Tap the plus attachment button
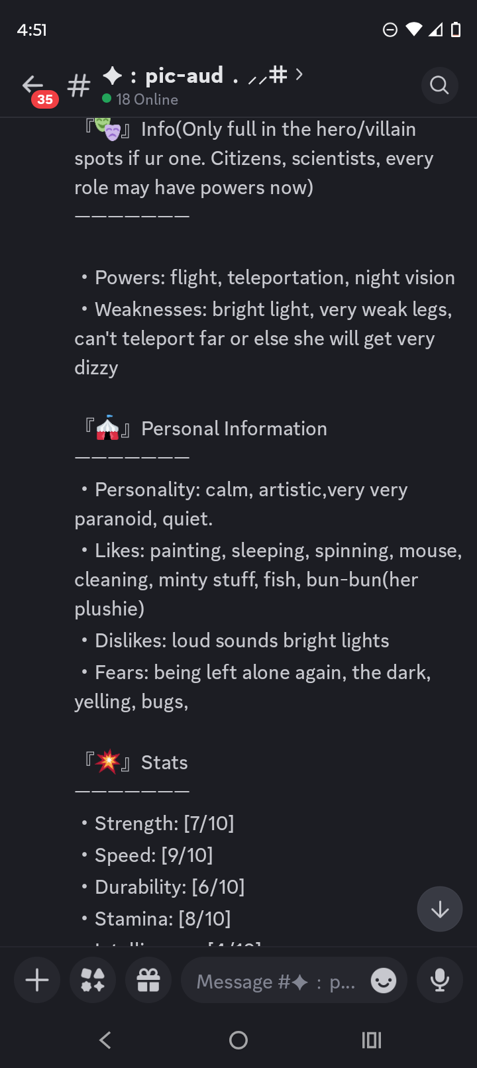The height and width of the screenshot is (1068, 477). pos(37,980)
